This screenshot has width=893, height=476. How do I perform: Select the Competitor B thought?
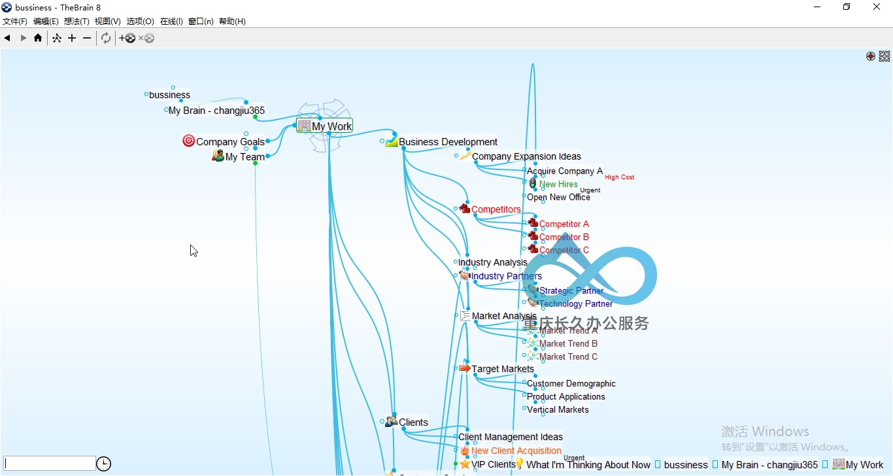[x=564, y=237]
